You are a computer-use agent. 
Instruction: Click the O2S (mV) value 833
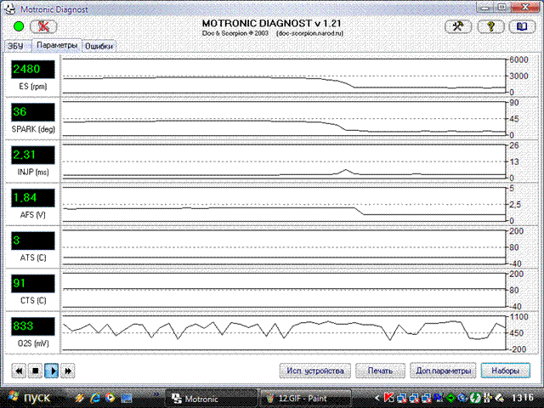[33, 326]
